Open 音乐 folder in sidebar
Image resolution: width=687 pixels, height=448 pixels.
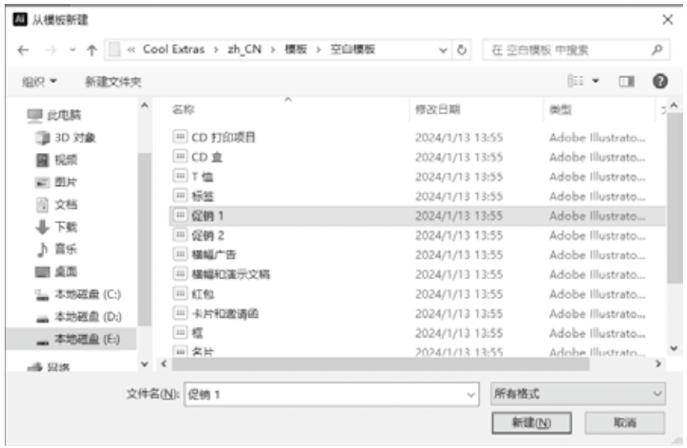point(56,249)
